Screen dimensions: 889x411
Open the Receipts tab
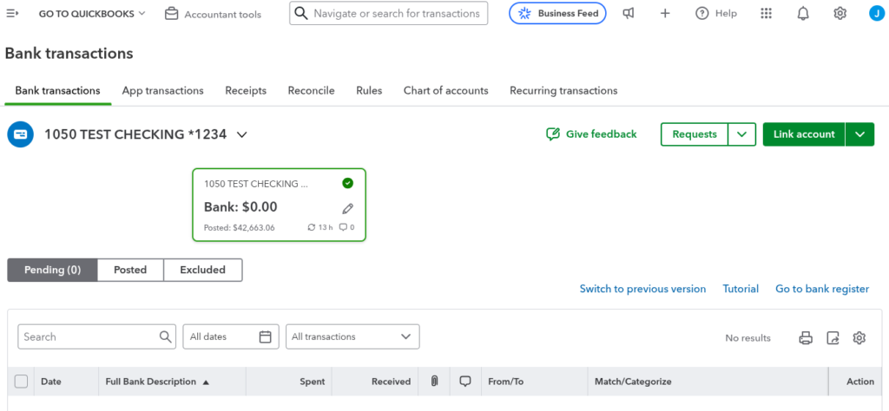pyautogui.click(x=246, y=90)
